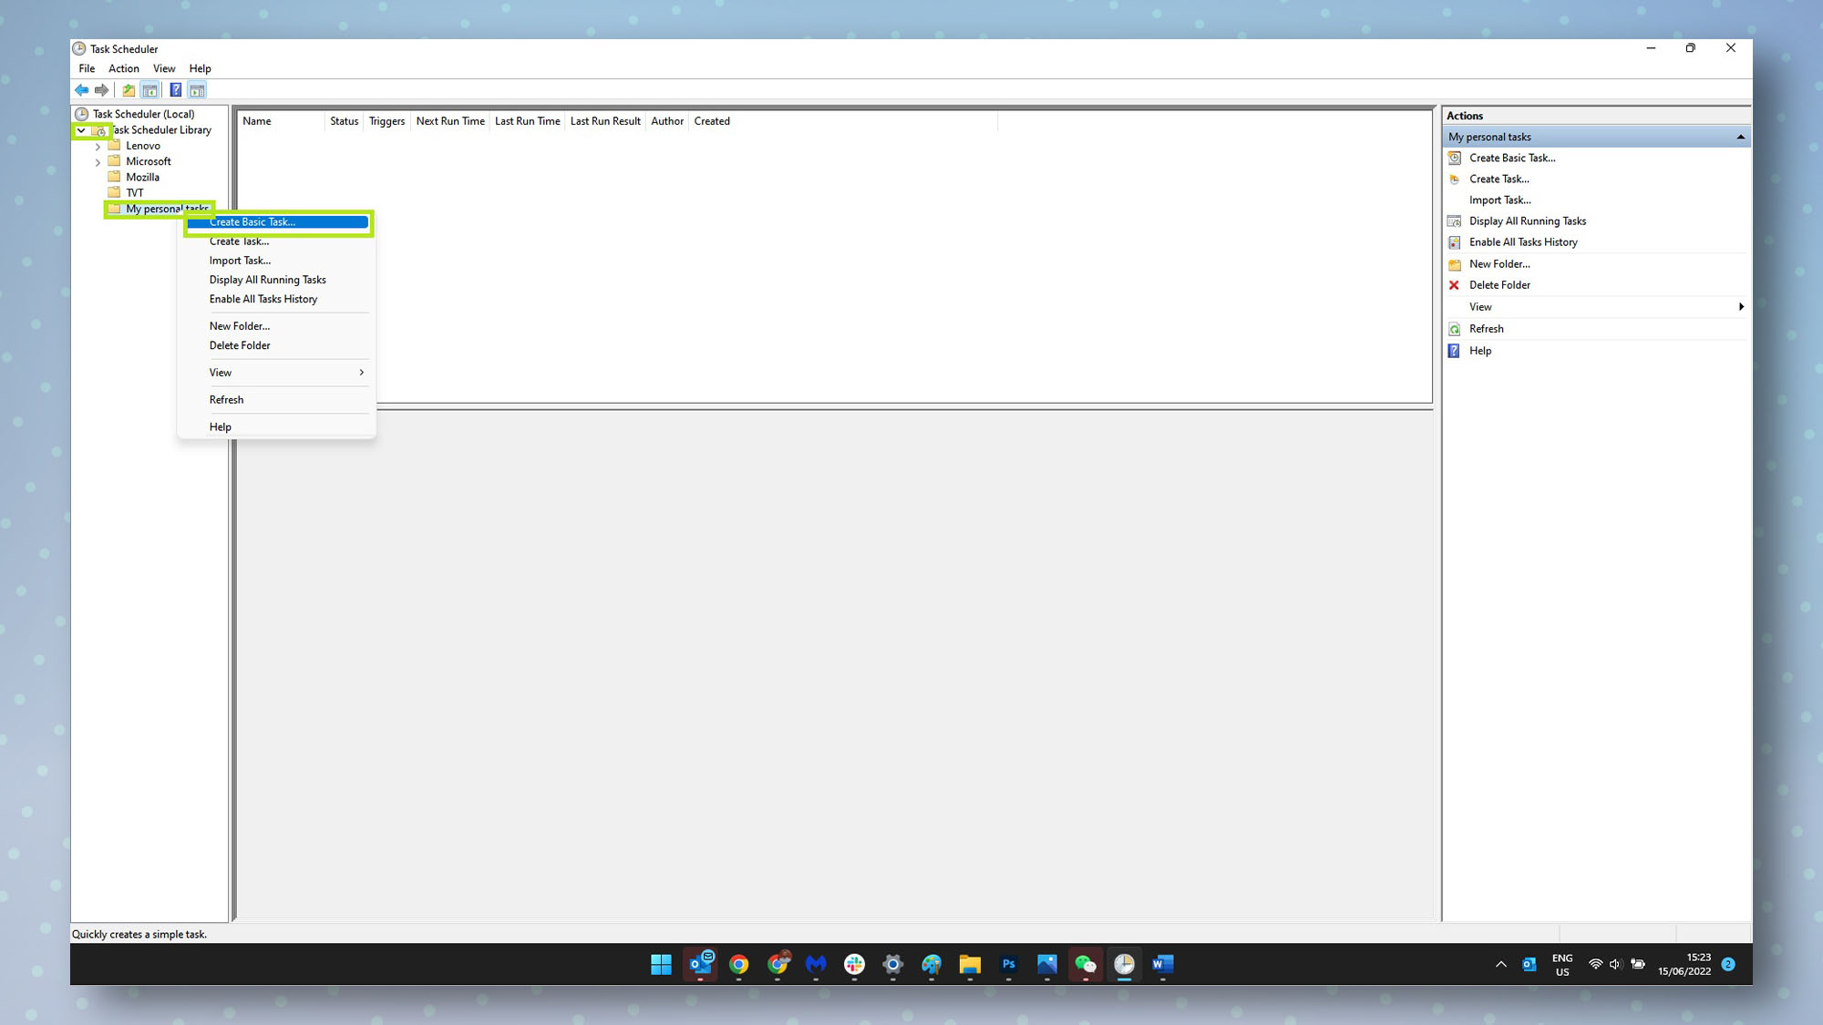Image resolution: width=1823 pixels, height=1025 pixels.
Task: Toggle Show/Hide Console Tree toolbar icon
Action: [x=150, y=90]
